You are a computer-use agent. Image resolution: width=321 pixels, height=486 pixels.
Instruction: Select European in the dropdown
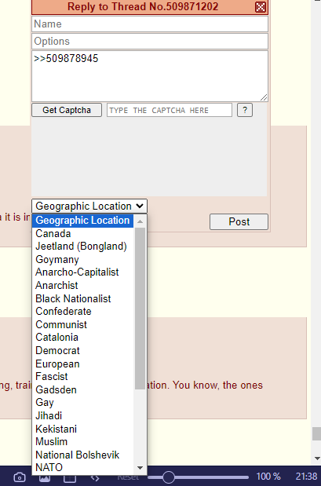point(82,364)
